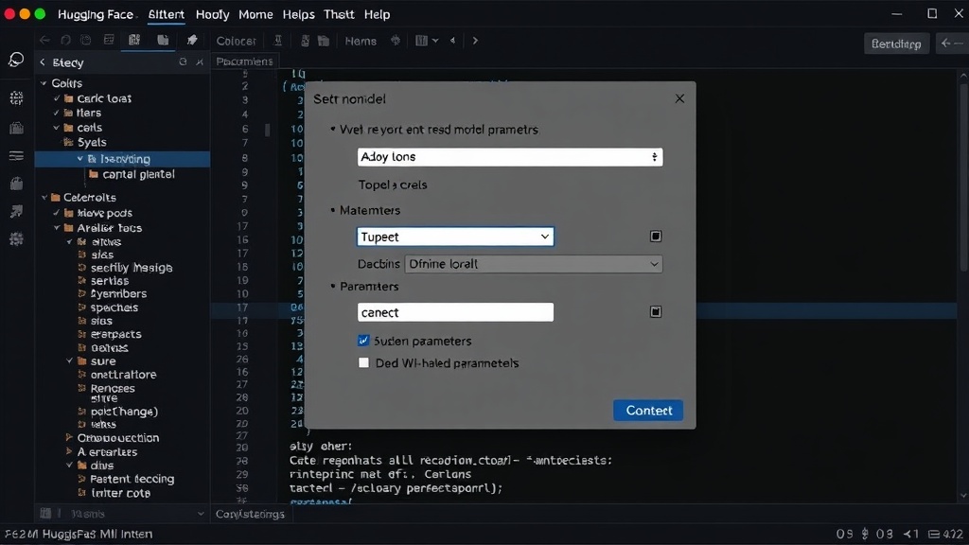
Task: Click the pin icon in top toolbar
Action: pyautogui.click(x=192, y=40)
